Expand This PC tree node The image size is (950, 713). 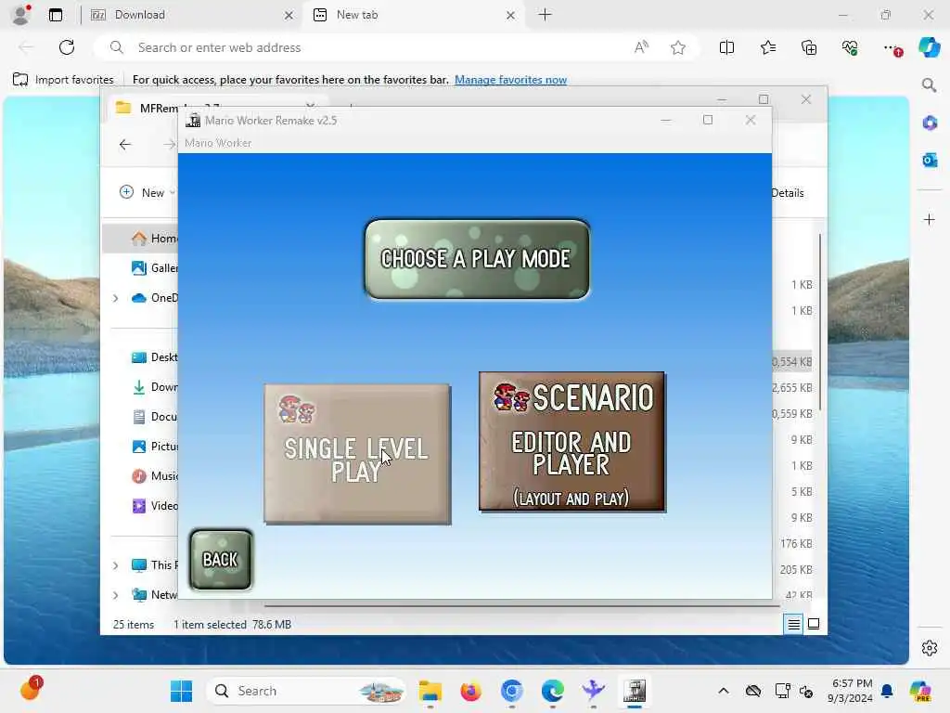tap(115, 565)
